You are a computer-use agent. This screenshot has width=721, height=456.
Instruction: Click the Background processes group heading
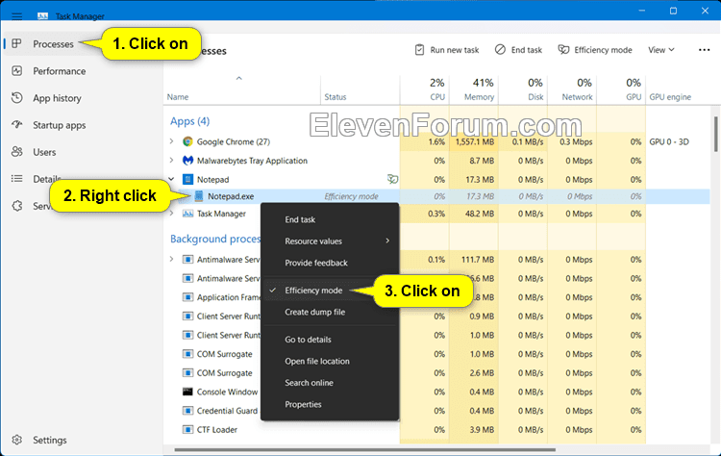(x=215, y=239)
